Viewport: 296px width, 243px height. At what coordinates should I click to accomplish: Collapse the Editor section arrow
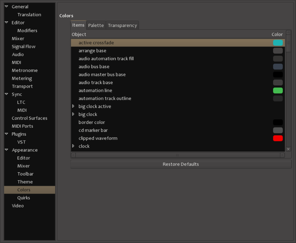point(6,22)
